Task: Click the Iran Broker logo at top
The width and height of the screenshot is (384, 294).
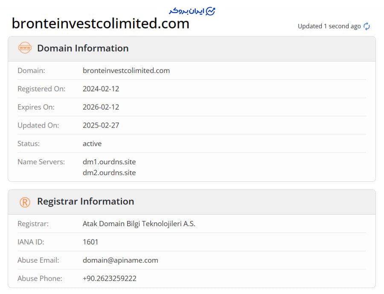Action: [x=192, y=11]
